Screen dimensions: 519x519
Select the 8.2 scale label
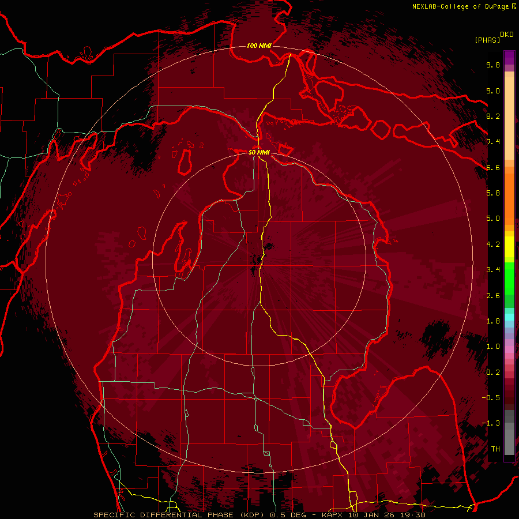[493, 116]
